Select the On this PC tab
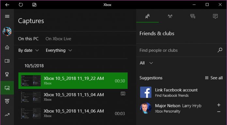 point(28,39)
